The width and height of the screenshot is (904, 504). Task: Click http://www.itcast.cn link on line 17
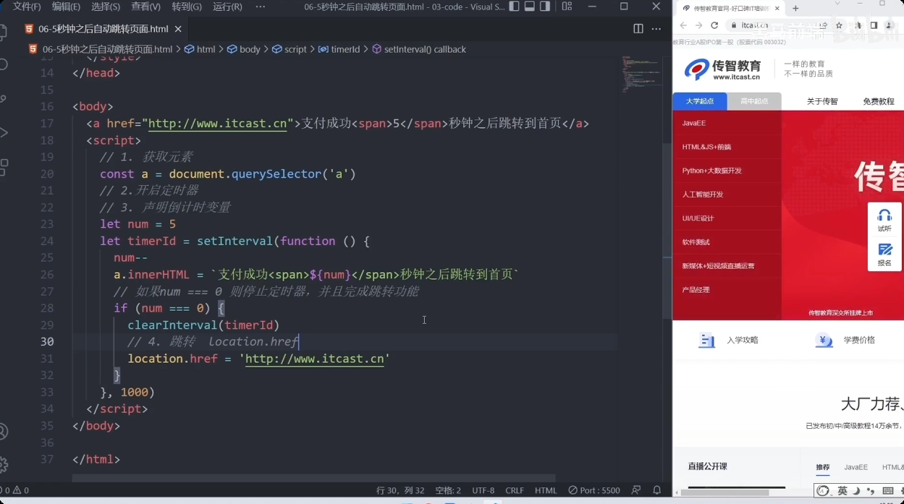tap(218, 124)
